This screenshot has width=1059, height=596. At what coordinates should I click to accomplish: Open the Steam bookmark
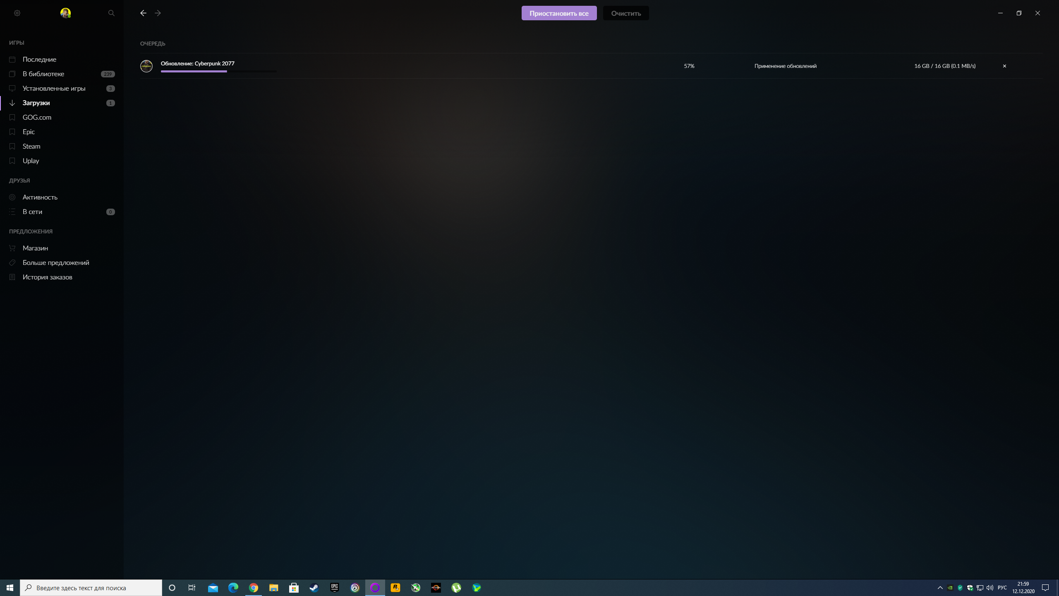pos(31,146)
